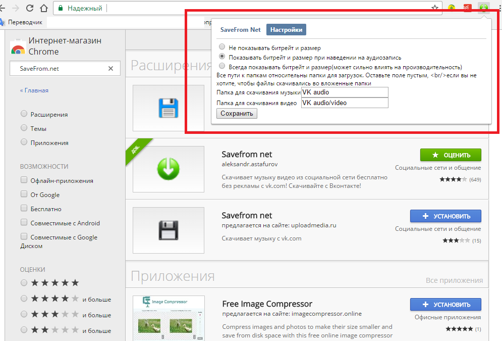Open the Переводчик bookmark
This screenshot has height=341, width=502.
21,22
